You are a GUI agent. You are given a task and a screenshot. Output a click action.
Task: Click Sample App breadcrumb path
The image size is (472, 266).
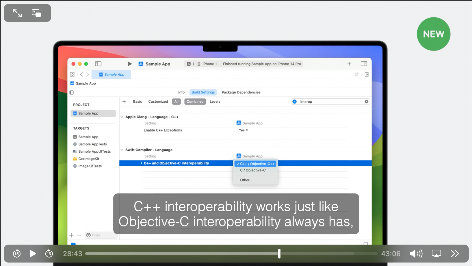point(83,83)
